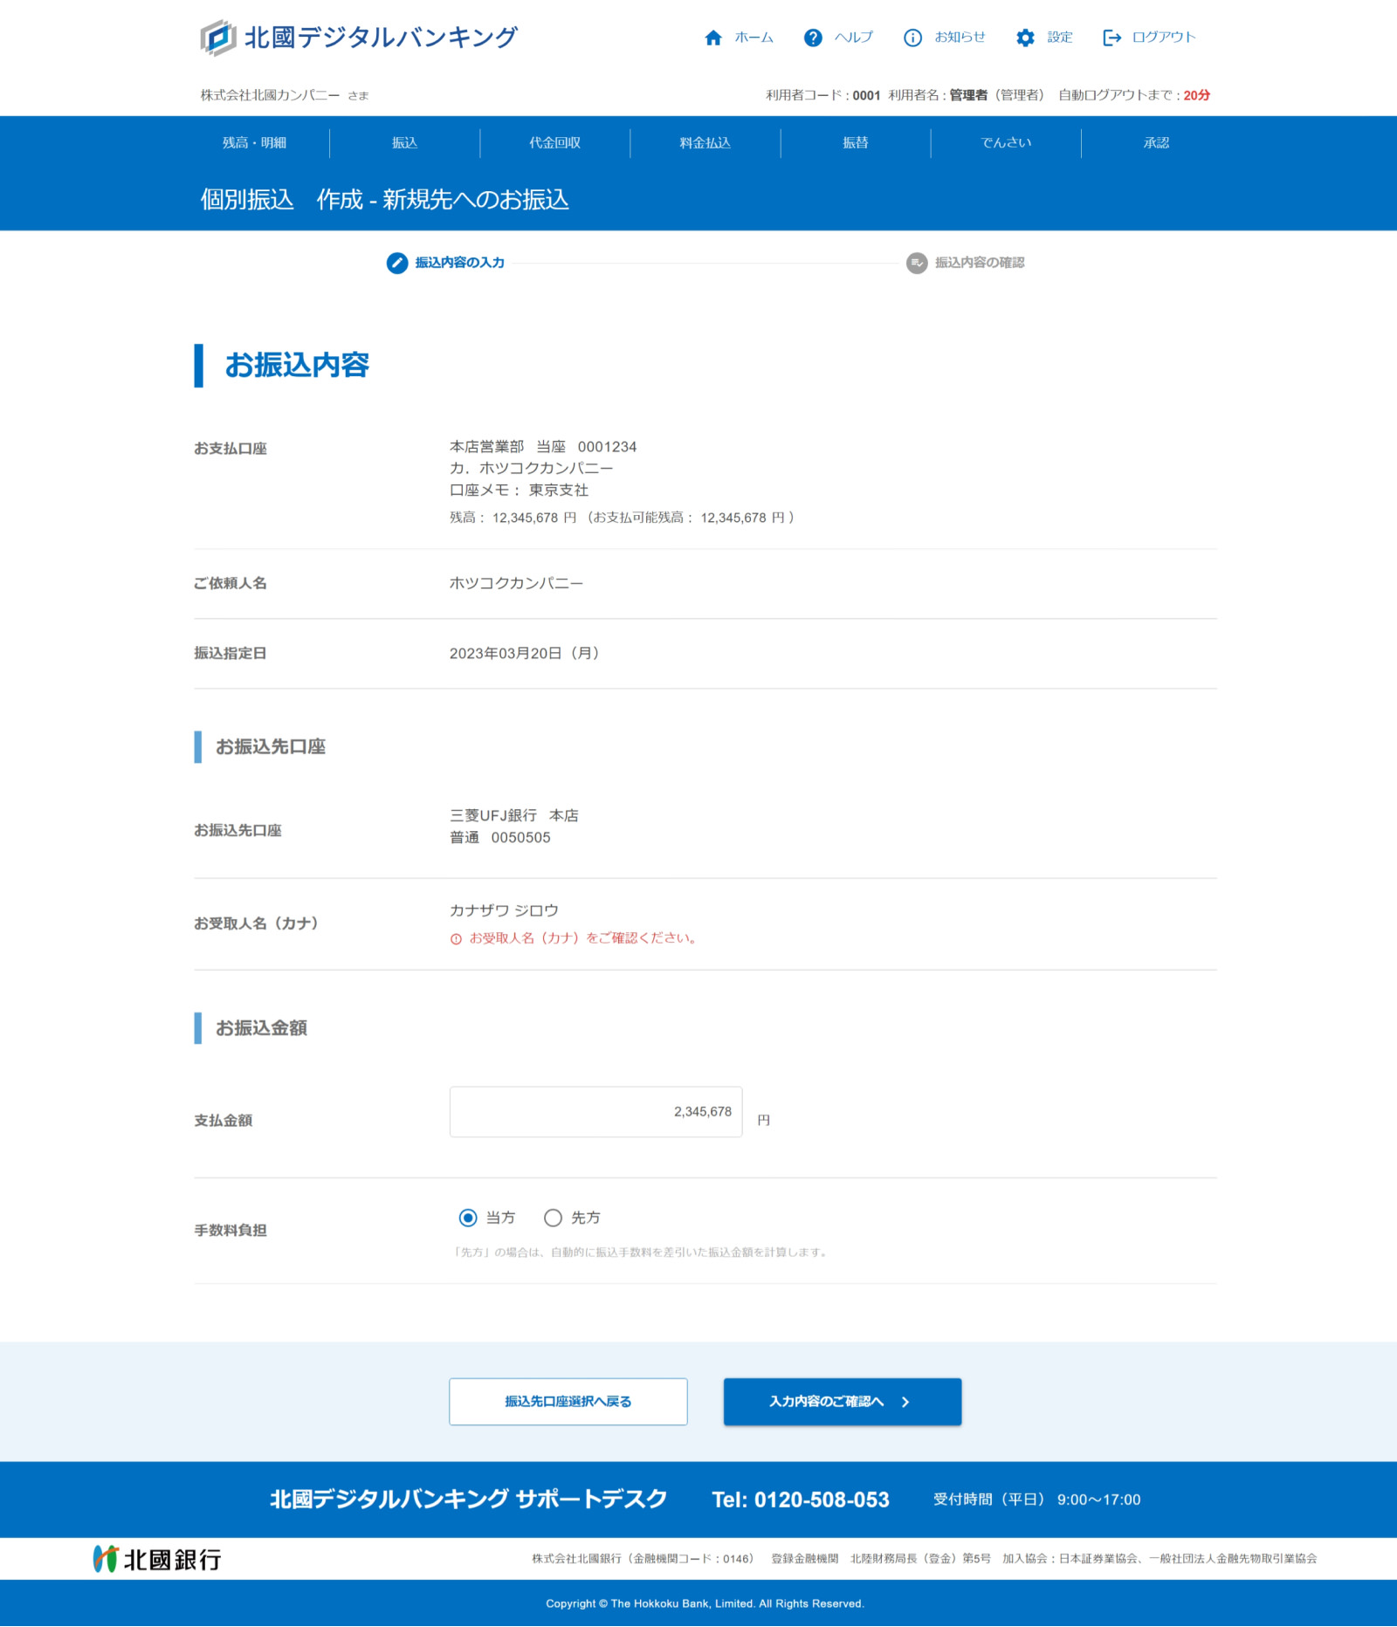Click 振込先口座選択へ戻る button
The width and height of the screenshot is (1397, 1627).
(x=568, y=1402)
